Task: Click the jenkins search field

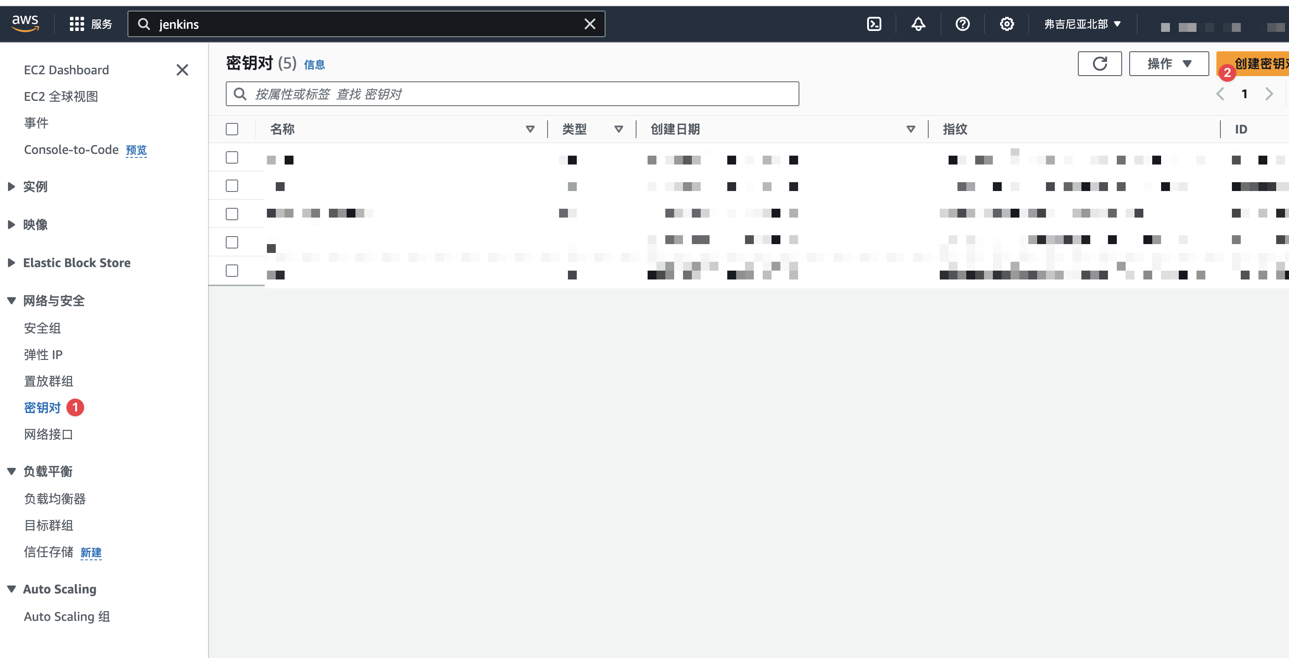Action: tap(366, 24)
